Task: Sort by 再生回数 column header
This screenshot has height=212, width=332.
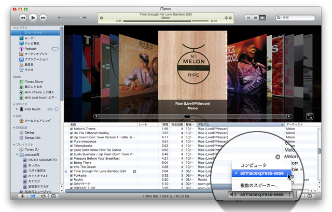Action: pyautogui.click(x=177, y=124)
